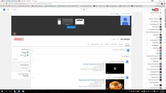
Task: Open Flashgitz subscription icon
Action: 161,85
